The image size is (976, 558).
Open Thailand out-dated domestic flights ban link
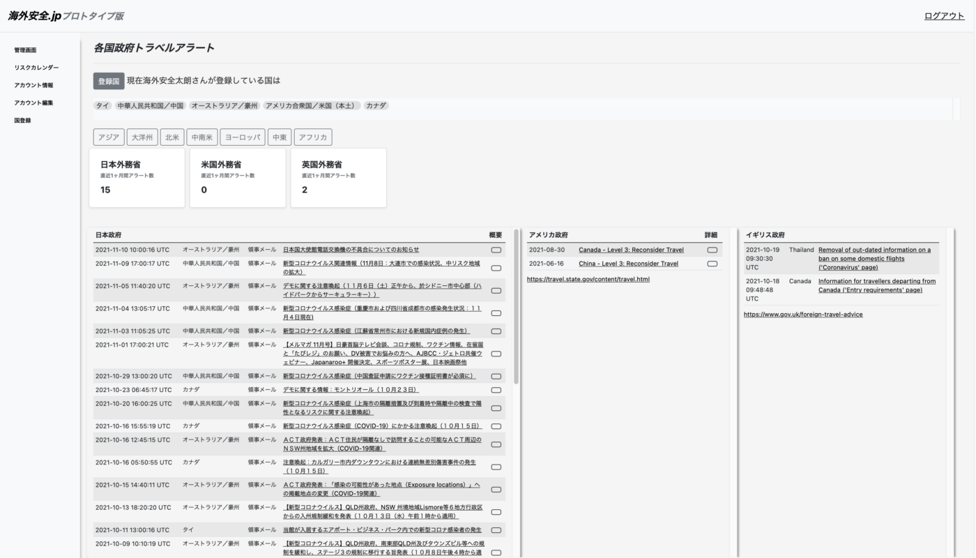pyautogui.click(x=874, y=259)
